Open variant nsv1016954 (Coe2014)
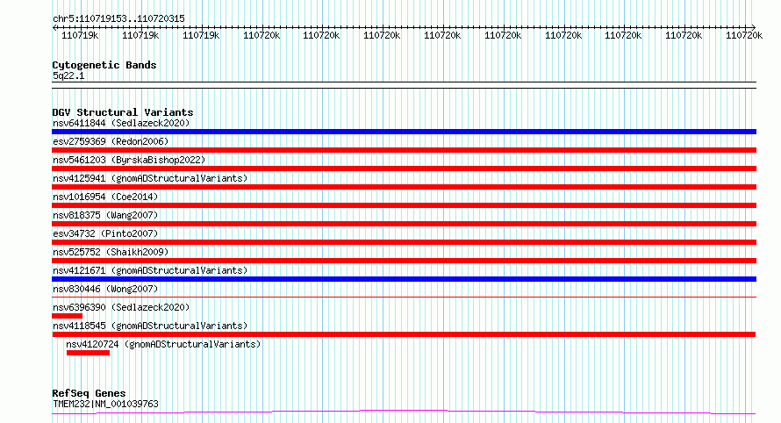The image size is (781, 423). click(105, 197)
